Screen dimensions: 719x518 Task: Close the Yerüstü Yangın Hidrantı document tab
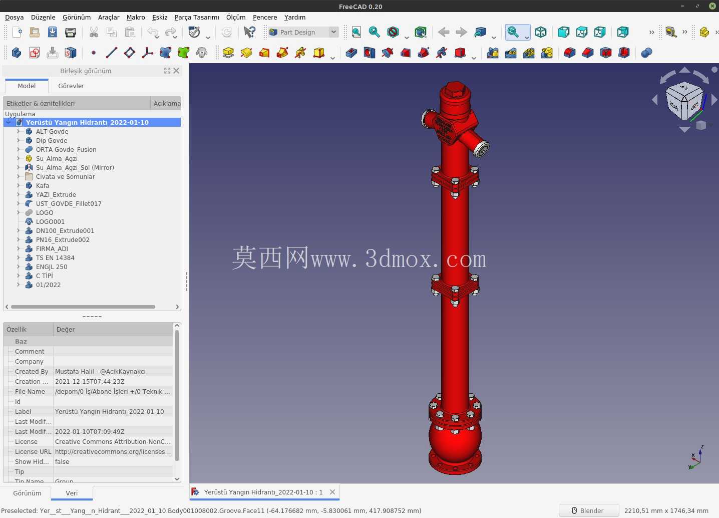332,492
